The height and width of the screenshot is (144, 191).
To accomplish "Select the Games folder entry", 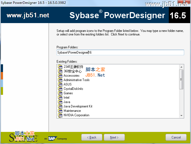I will [68, 93].
